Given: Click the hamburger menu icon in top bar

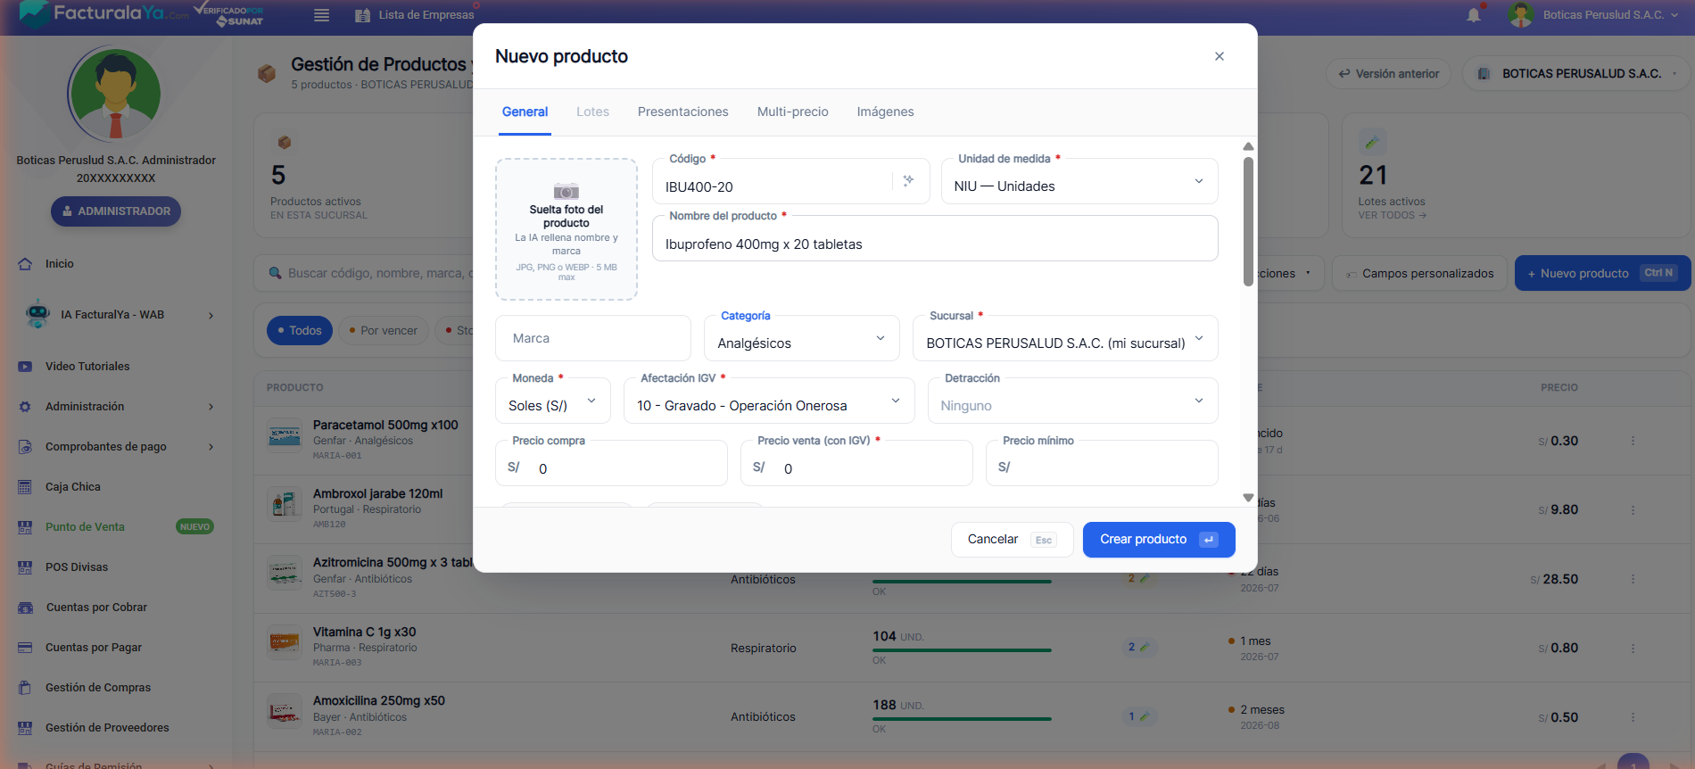Looking at the screenshot, I should coord(322,15).
